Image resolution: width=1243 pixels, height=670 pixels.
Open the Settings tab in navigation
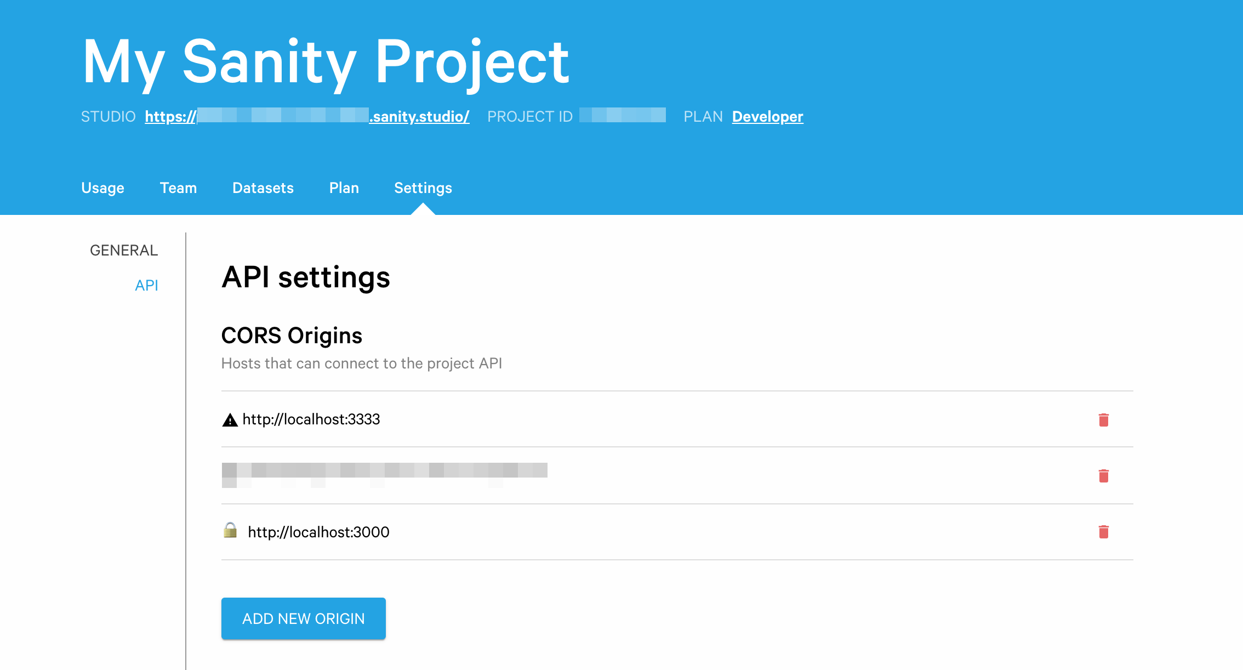(x=423, y=188)
